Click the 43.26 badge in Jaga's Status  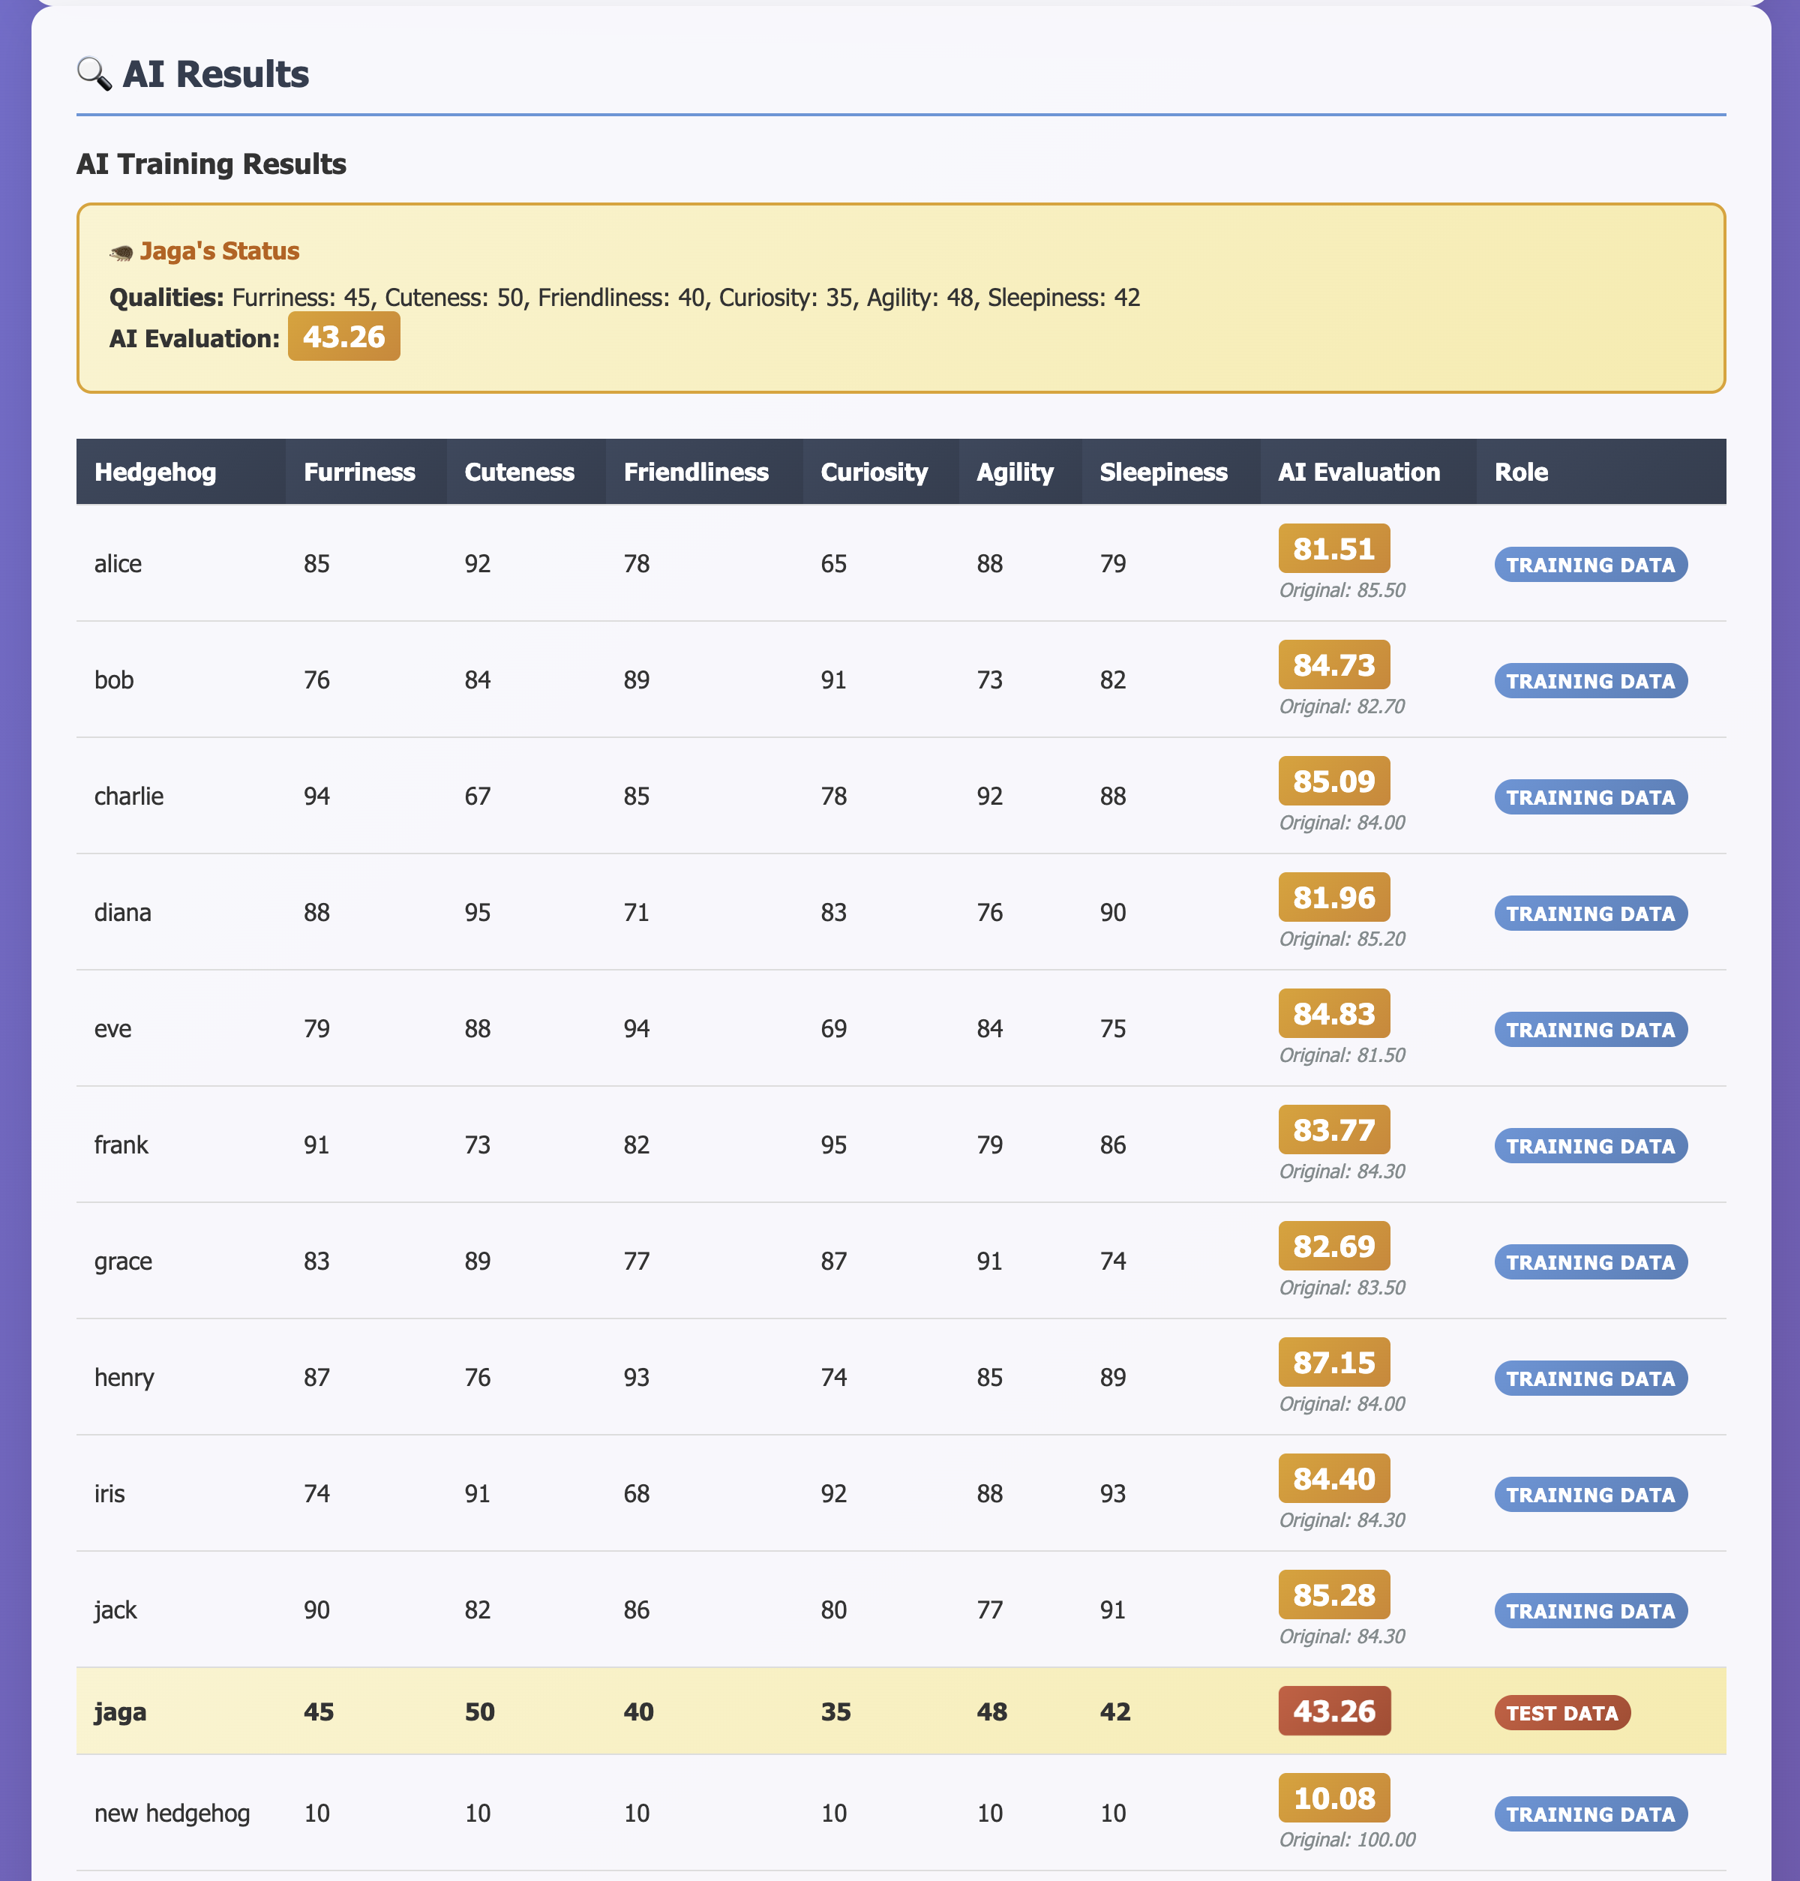coord(343,337)
